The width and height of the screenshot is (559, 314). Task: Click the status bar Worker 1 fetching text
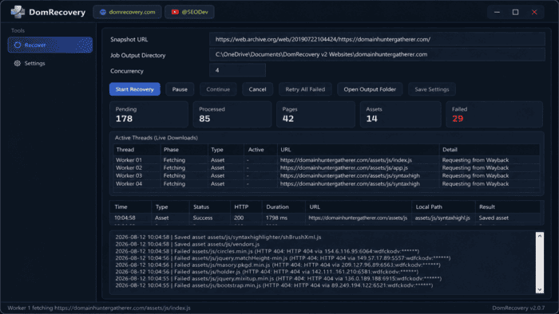pos(99,308)
